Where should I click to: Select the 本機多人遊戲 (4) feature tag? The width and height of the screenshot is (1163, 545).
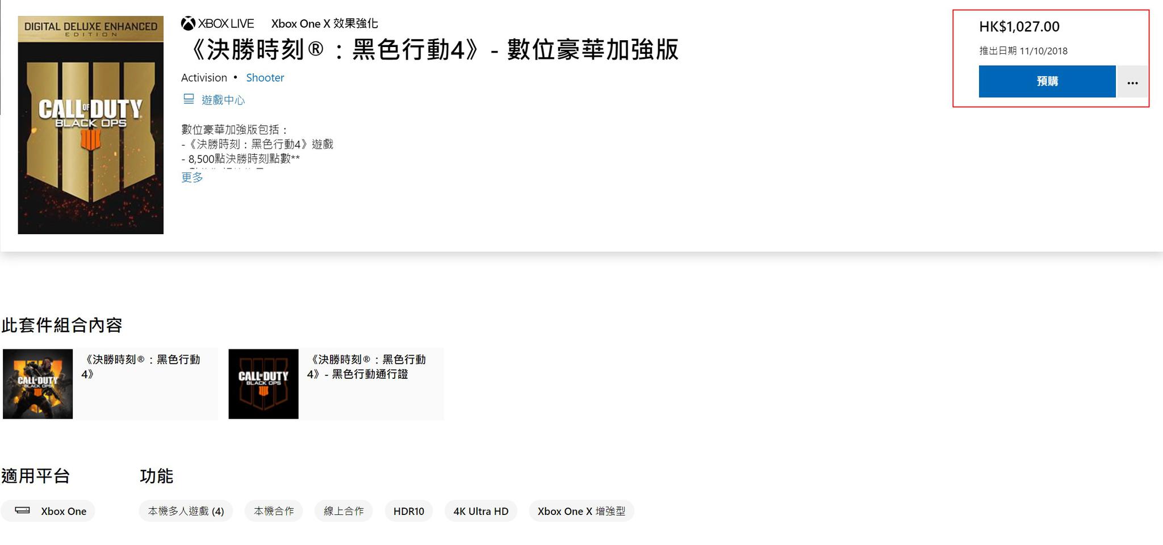click(186, 511)
